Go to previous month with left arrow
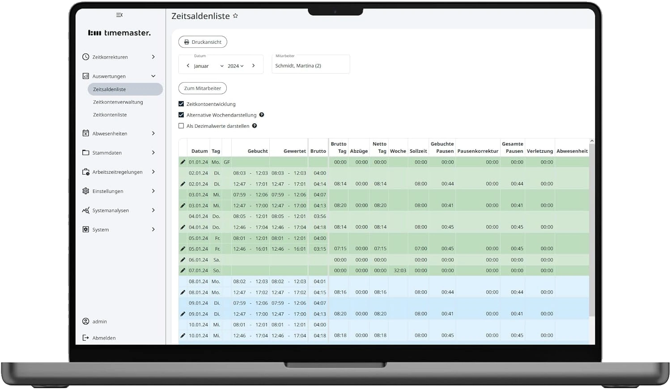671x390 pixels. (x=188, y=66)
